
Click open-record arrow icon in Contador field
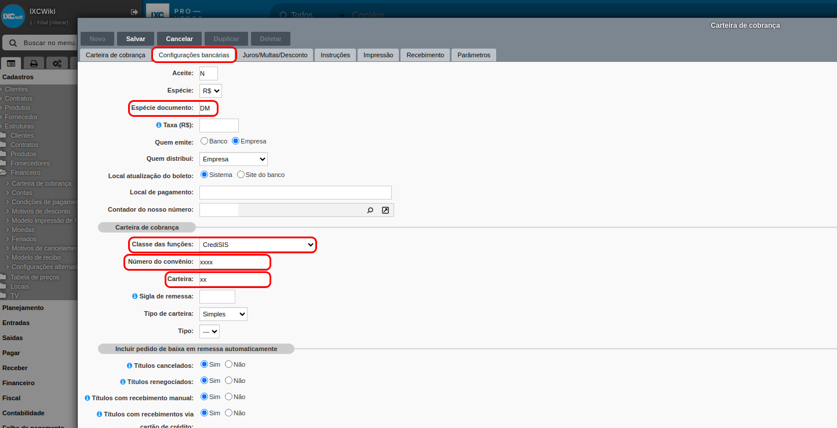385,210
